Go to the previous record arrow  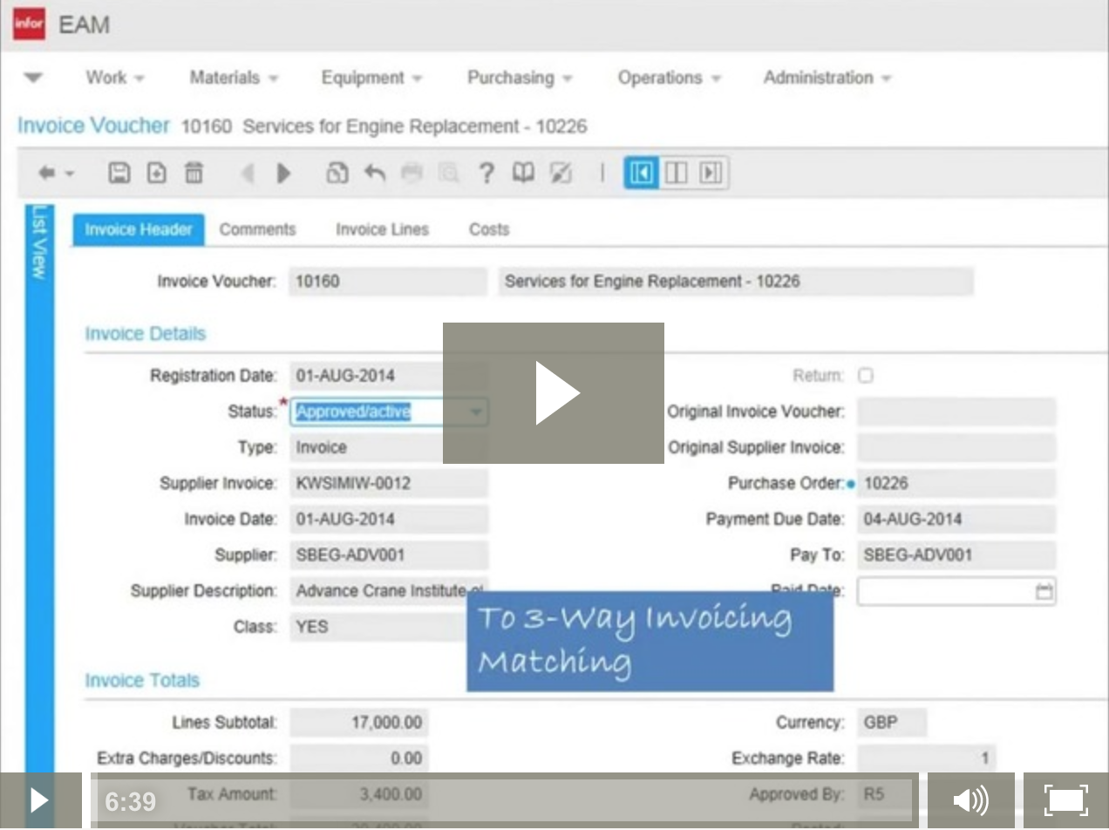(248, 173)
